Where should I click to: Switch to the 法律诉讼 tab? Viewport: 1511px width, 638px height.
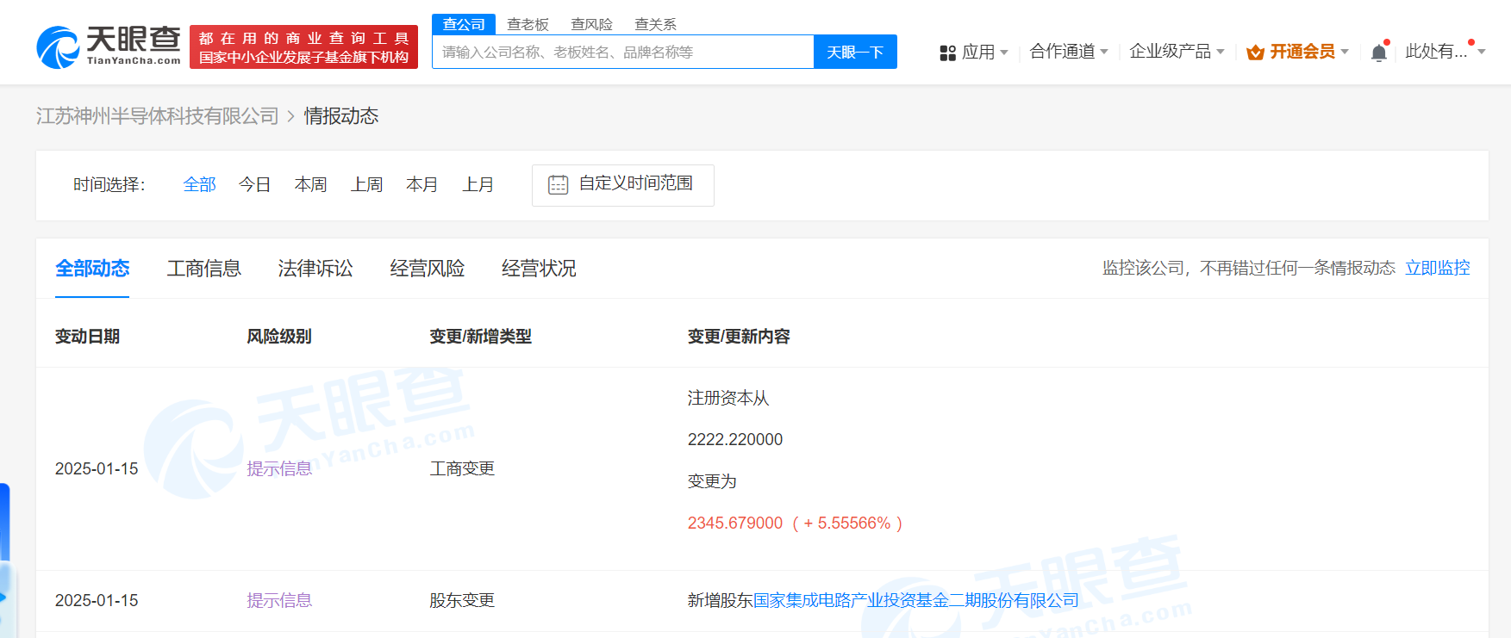tap(315, 269)
